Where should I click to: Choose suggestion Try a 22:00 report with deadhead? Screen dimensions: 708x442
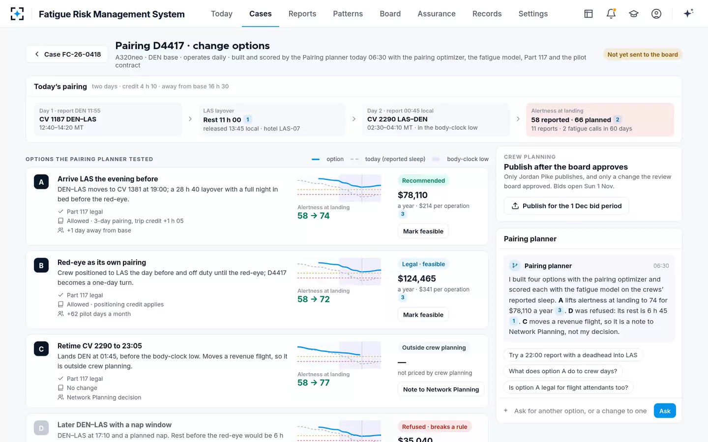573,355
